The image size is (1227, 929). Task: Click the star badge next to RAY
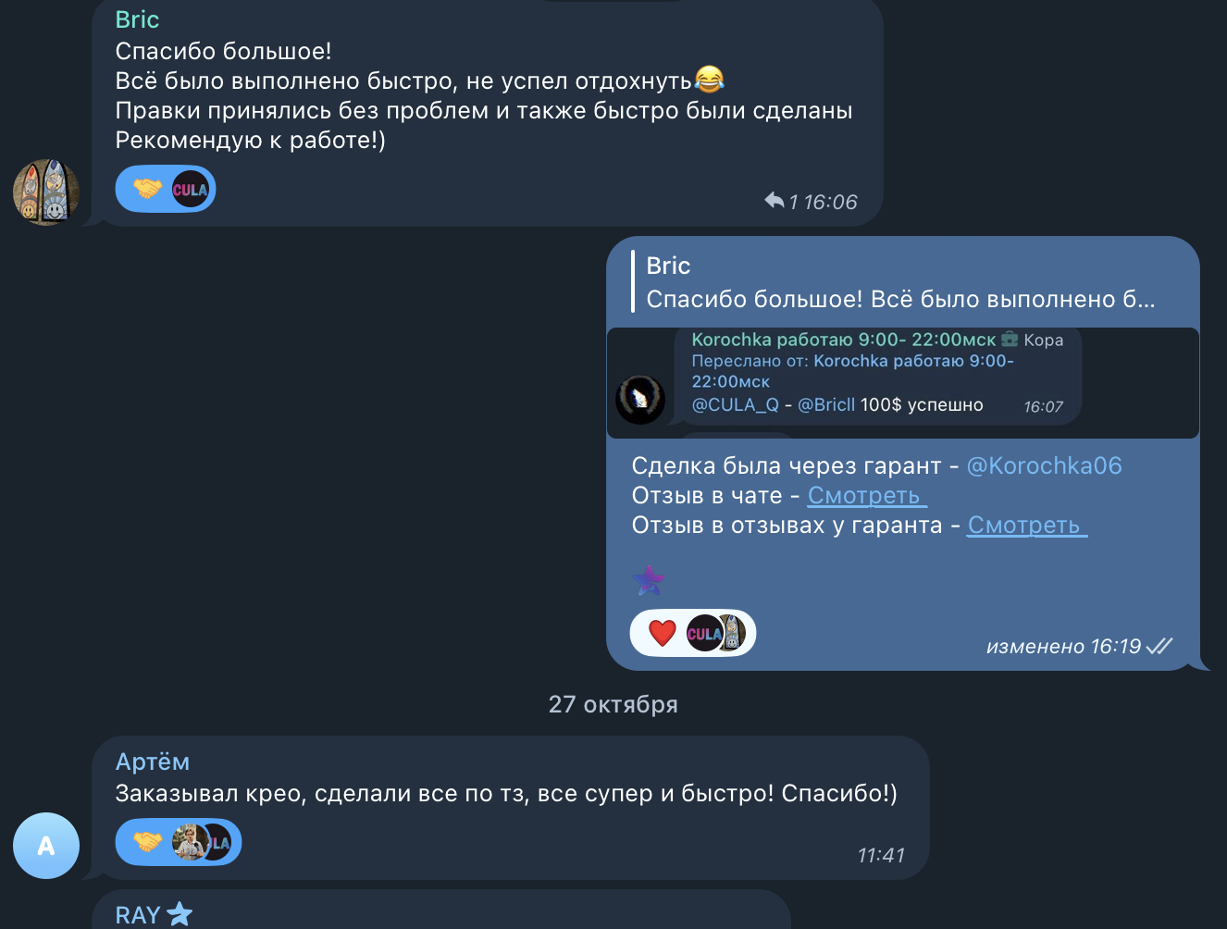pos(180,914)
